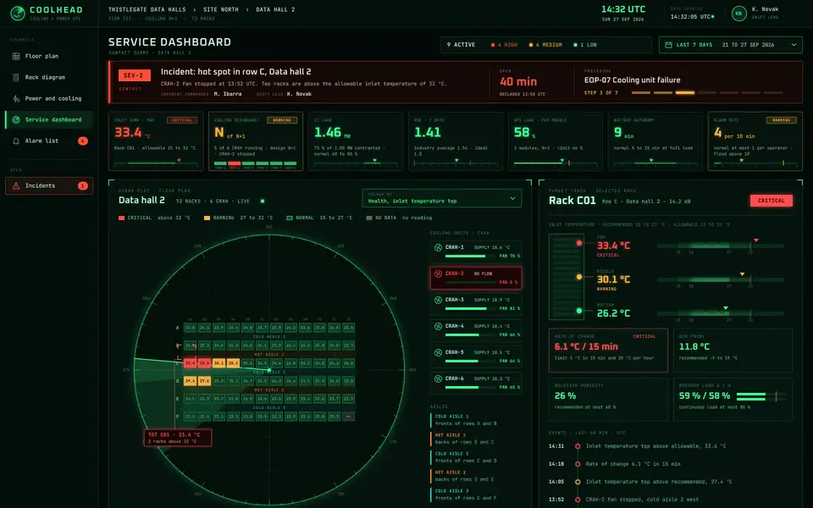The image size is (813, 508).
Task: Toggle the Normal legend filter
Action: pyautogui.click(x=319, y=218)
